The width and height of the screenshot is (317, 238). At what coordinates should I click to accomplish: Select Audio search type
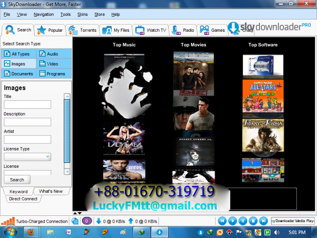[54, 54]
